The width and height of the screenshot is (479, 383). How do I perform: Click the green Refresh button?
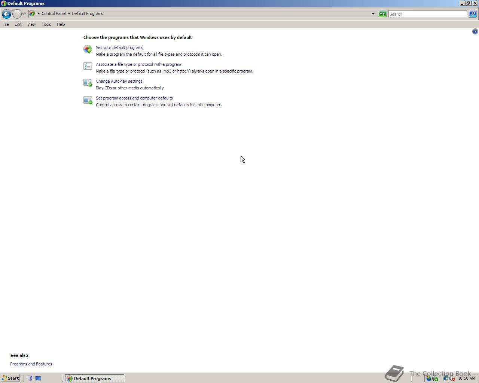pos(382,14)
